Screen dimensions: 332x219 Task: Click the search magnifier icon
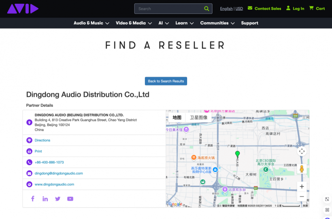point(206,9)
